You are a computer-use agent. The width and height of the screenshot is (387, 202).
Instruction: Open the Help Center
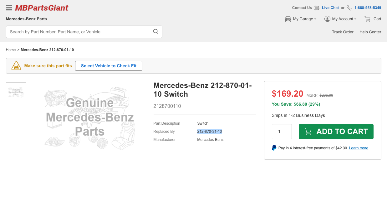coord(370,32)
